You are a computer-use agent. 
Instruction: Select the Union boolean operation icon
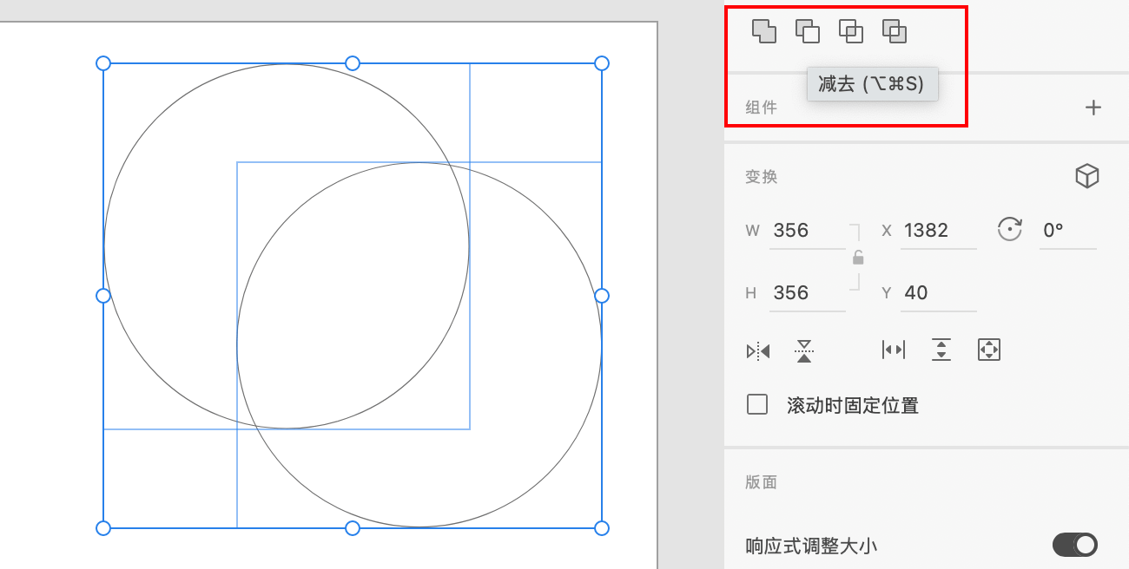pos(764,30)
